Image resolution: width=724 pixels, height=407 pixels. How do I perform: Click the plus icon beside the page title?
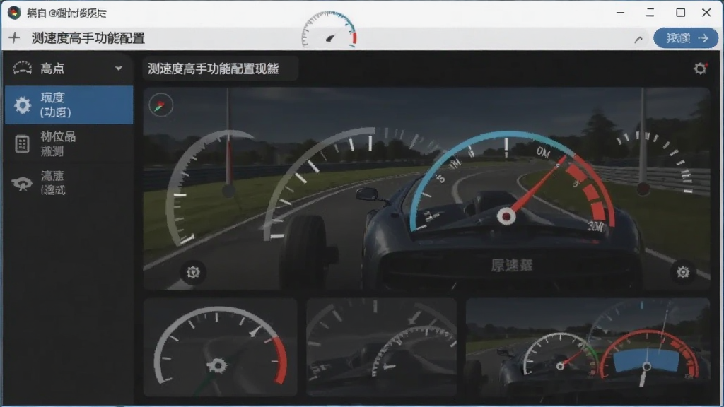14,38
